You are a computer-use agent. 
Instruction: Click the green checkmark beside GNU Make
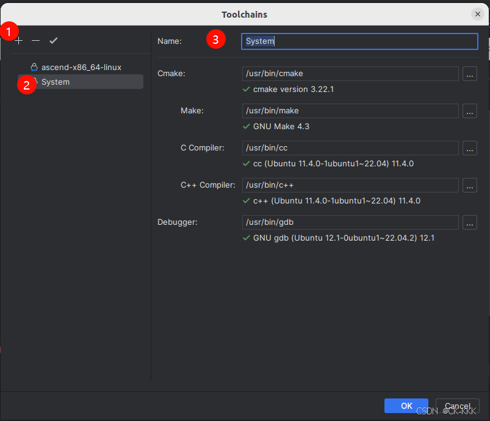[247, 126]
